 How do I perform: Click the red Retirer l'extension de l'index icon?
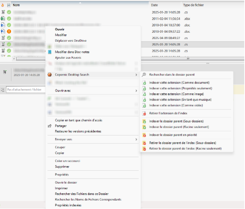(144, 113)
